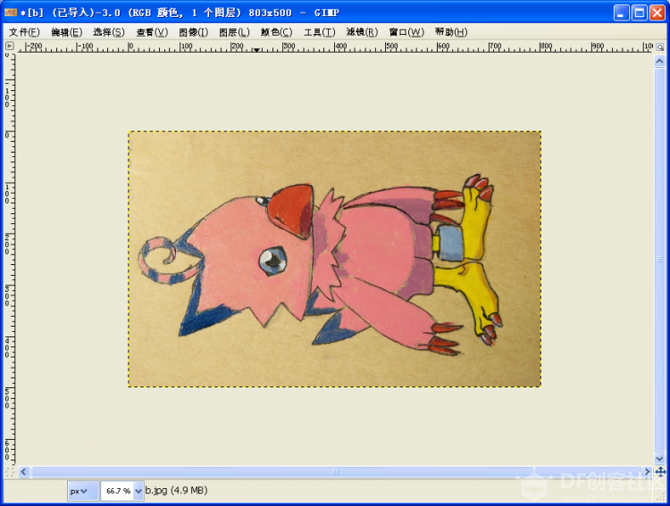
Task: Minimize the GIMP window
Action: pyautogui.click(x=621, y=12)
